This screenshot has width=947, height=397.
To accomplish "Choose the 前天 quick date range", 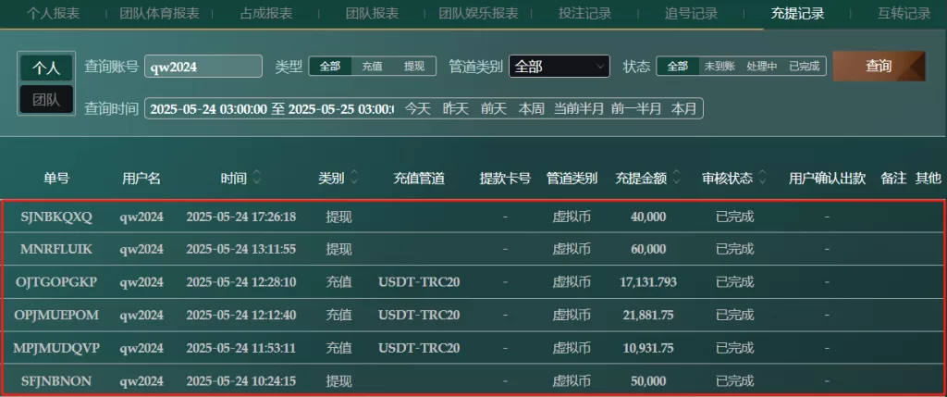I will [x=494, y=109].
